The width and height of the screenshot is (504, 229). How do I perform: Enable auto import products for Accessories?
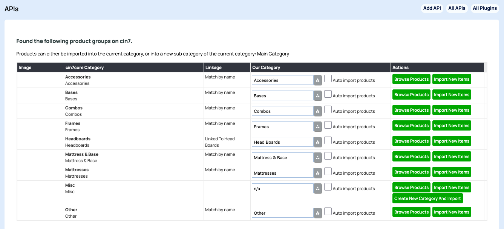pos(328,78)
